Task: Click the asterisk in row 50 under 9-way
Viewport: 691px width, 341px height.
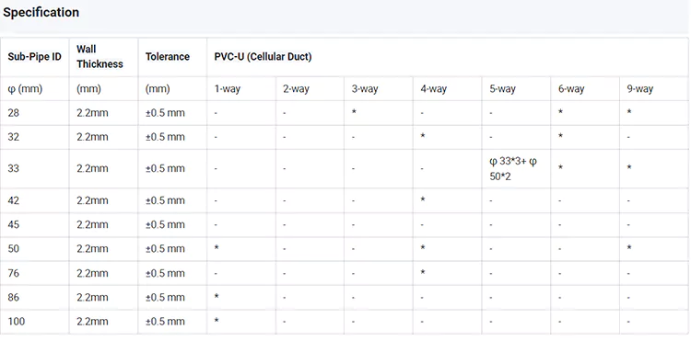Action: tap(629, 248)
